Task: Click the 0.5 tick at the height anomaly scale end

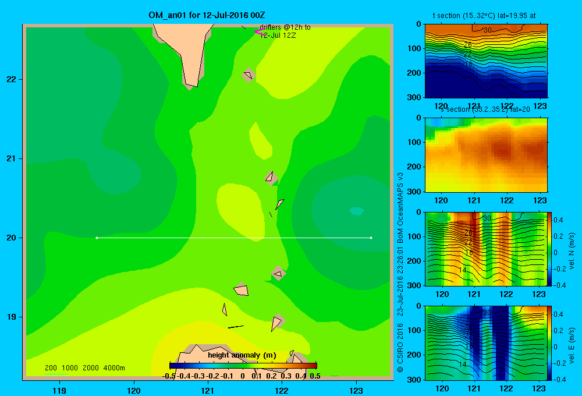Action: (315, 376)
